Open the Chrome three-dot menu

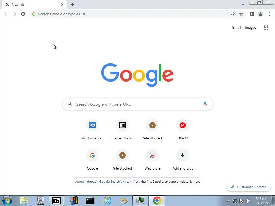[x=269, y=14]
